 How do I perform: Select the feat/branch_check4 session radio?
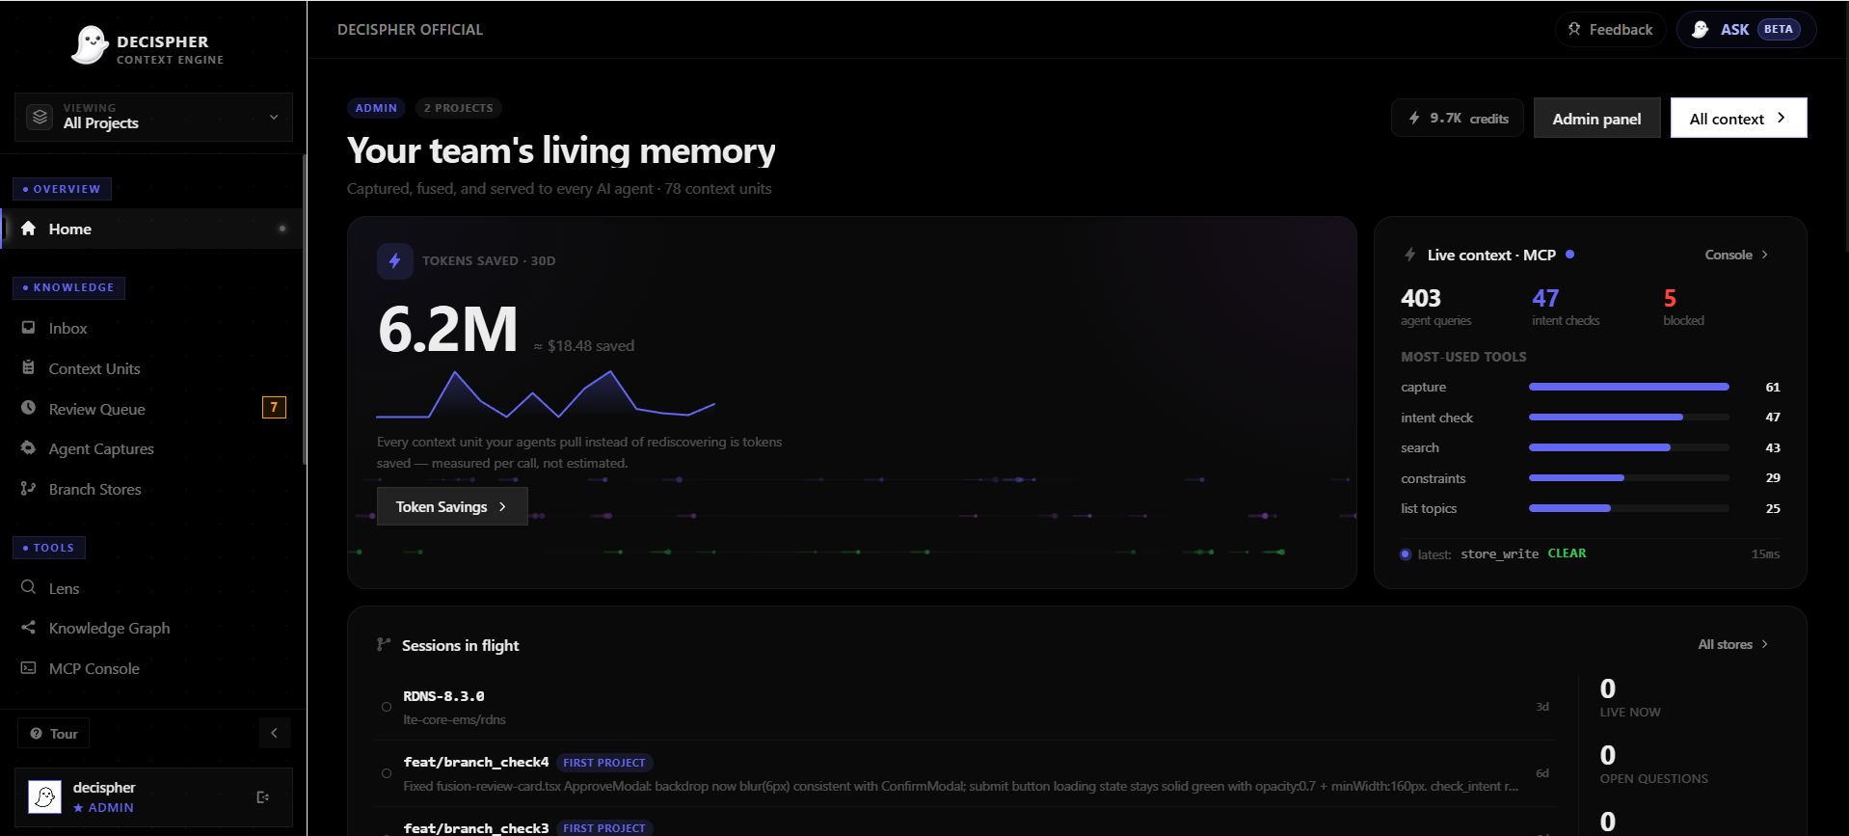387,773
